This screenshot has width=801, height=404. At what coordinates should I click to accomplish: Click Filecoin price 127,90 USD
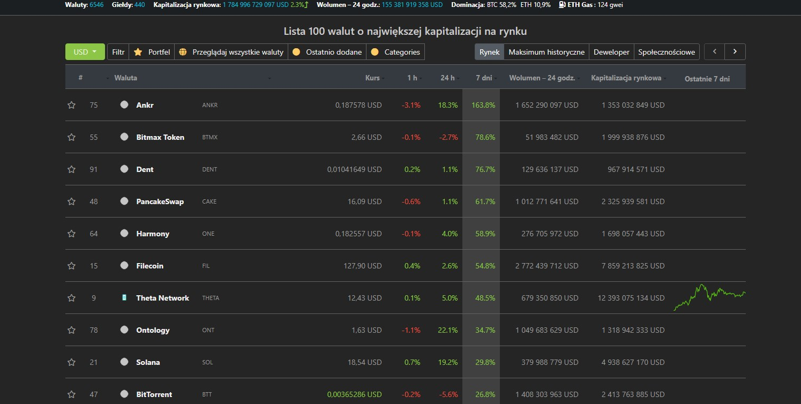(x=362, y=266)
